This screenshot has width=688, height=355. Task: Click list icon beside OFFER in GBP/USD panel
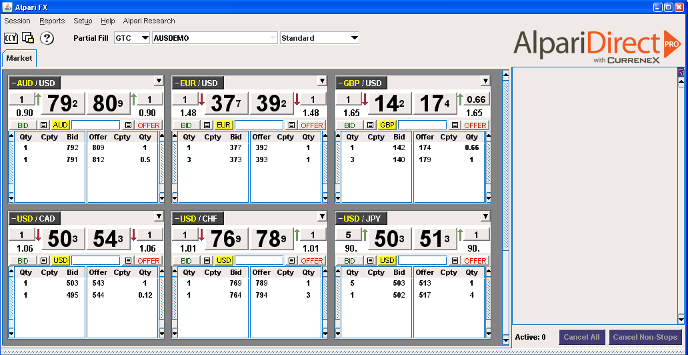[455, 125]
